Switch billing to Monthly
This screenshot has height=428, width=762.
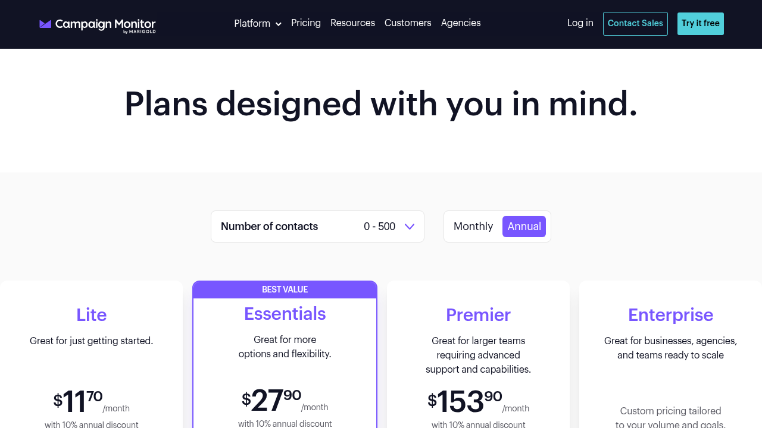click(x=473, y=226)
